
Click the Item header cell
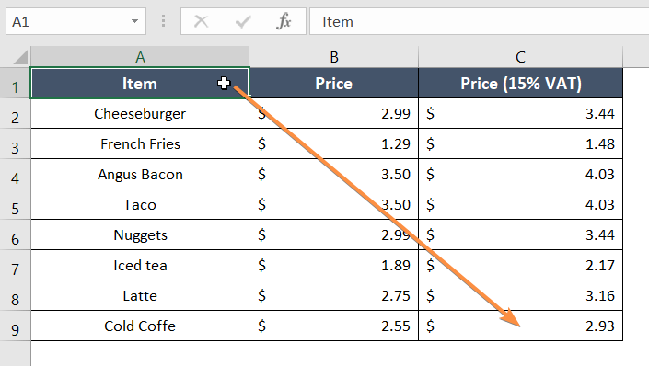pos(140,83)
